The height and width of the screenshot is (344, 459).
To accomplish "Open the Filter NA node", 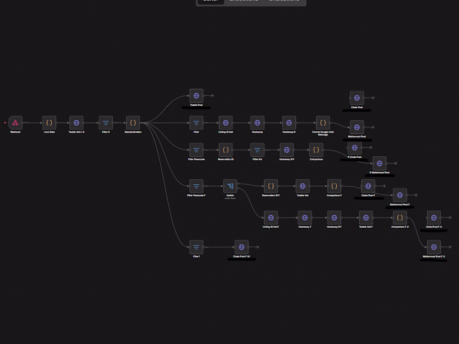I will 257,150.
